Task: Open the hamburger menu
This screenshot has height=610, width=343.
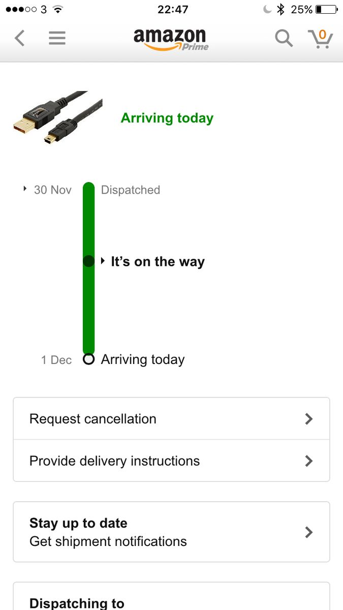Action: tap(57, 38)
